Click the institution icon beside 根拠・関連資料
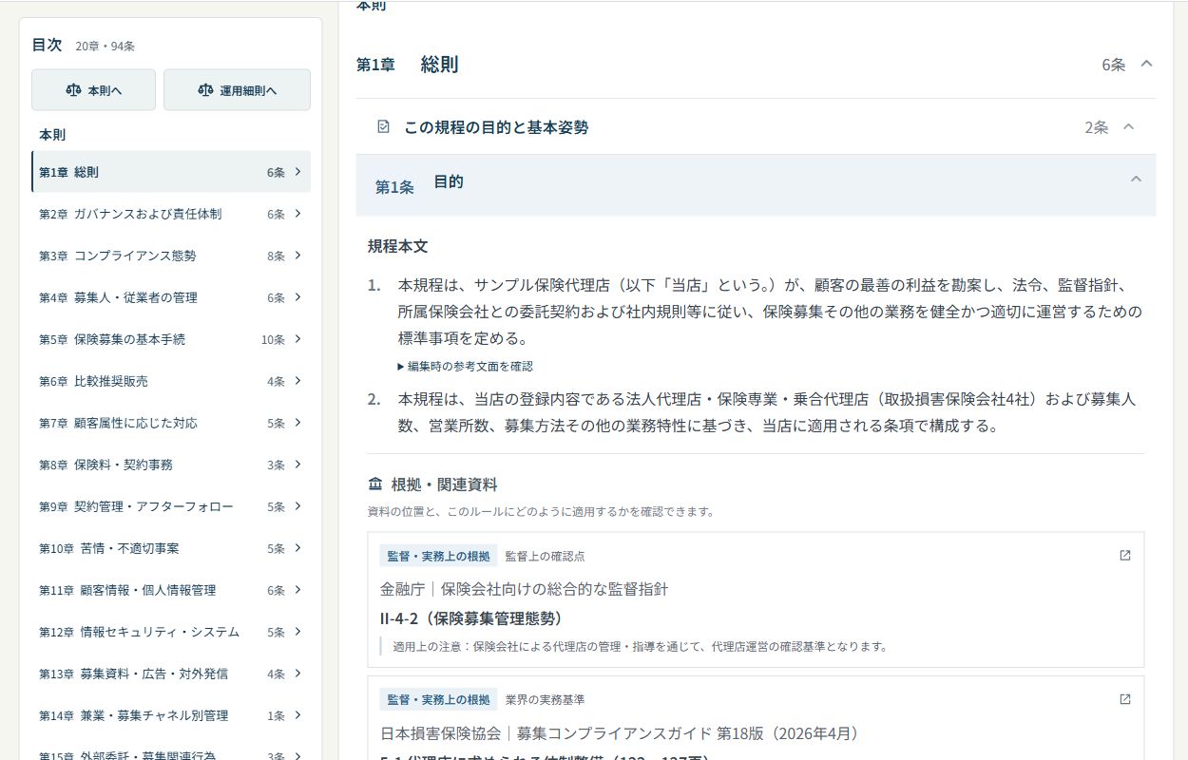 [374, 484]
